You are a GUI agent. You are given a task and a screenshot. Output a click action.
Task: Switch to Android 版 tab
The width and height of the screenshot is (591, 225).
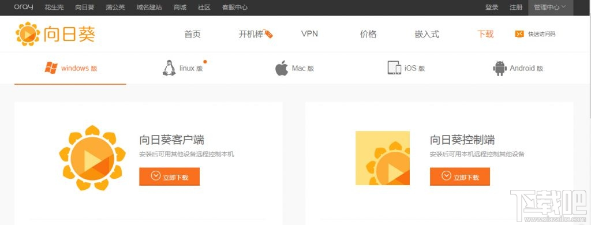point(526,69)
